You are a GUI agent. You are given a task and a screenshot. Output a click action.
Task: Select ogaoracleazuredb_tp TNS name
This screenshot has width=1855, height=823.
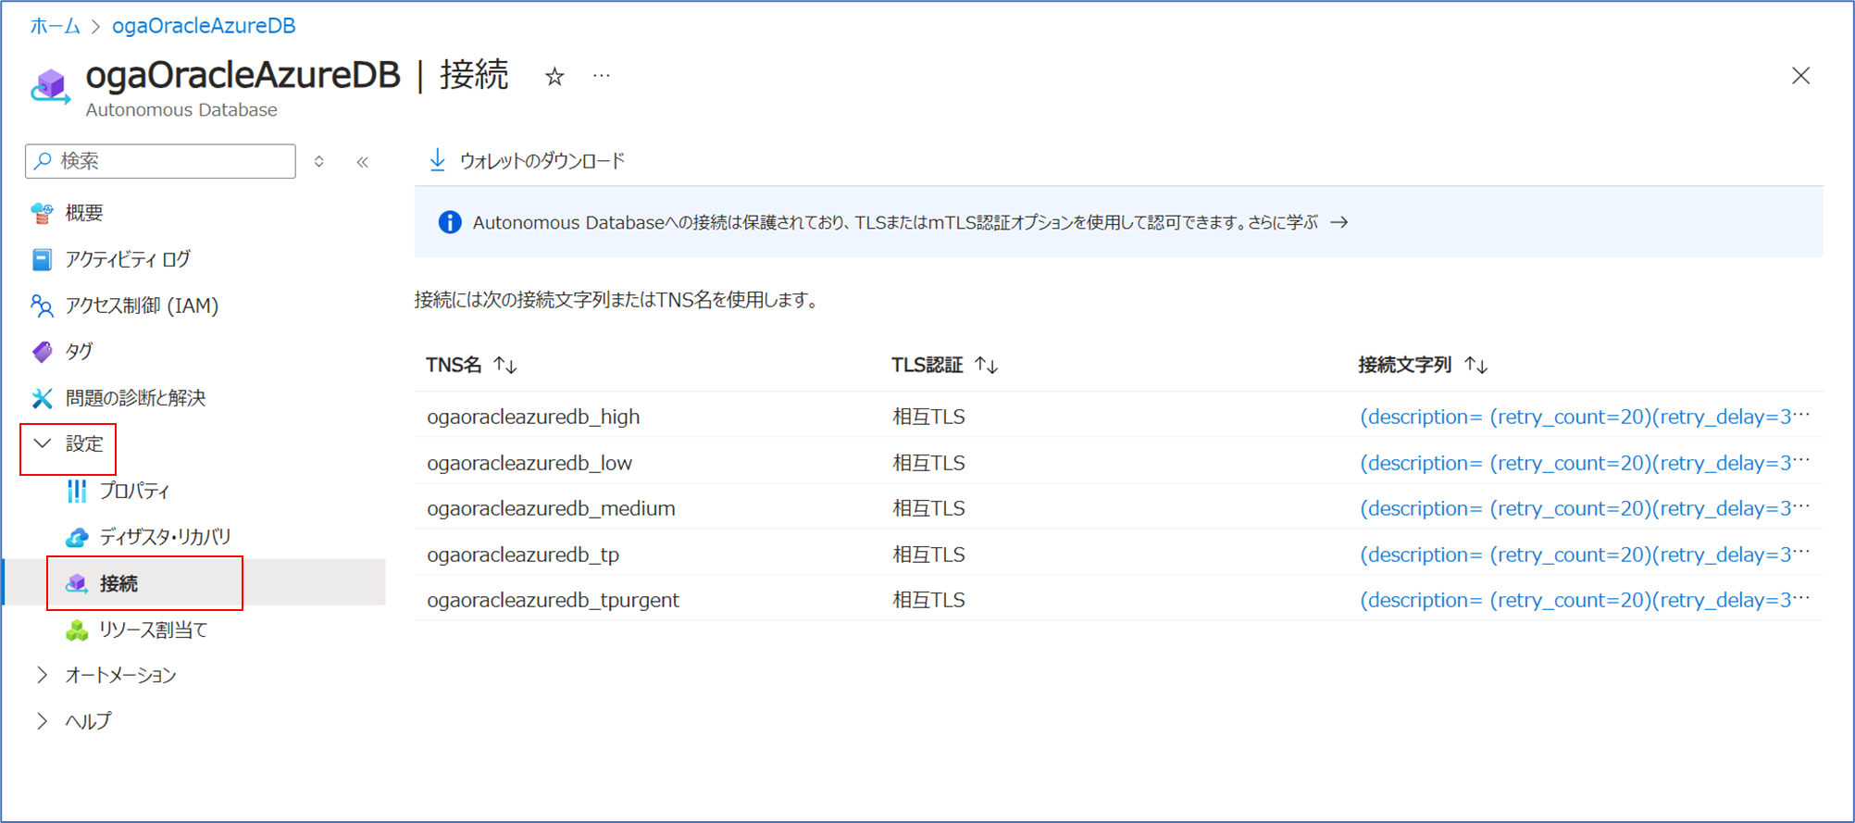tap(523, 555)
